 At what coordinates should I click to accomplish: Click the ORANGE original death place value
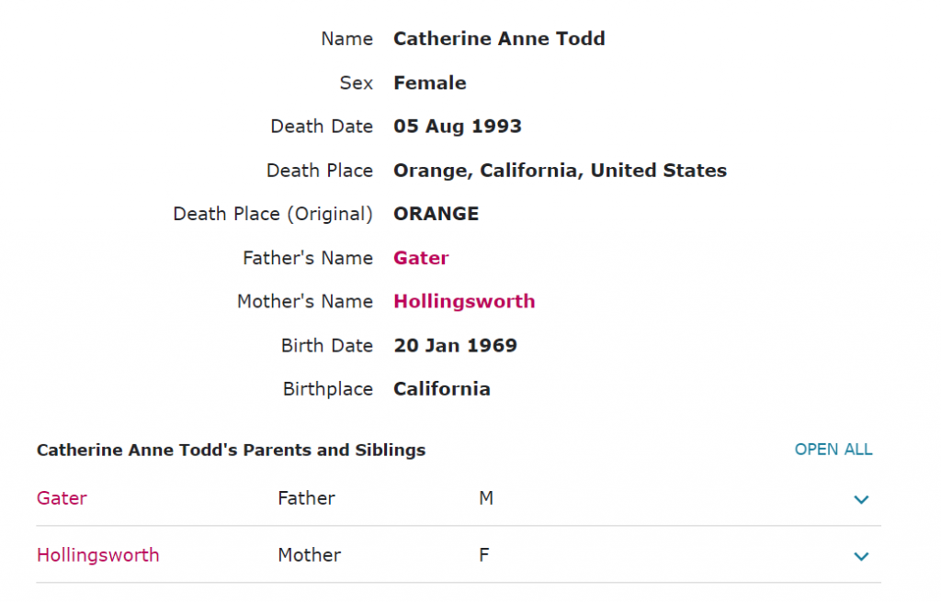coord(436,214)
